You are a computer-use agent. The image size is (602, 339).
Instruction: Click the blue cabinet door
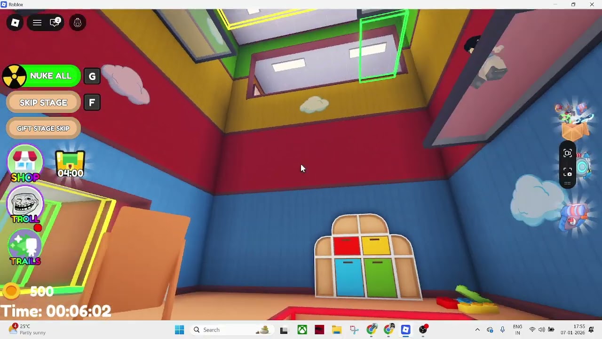pos(349,277)
